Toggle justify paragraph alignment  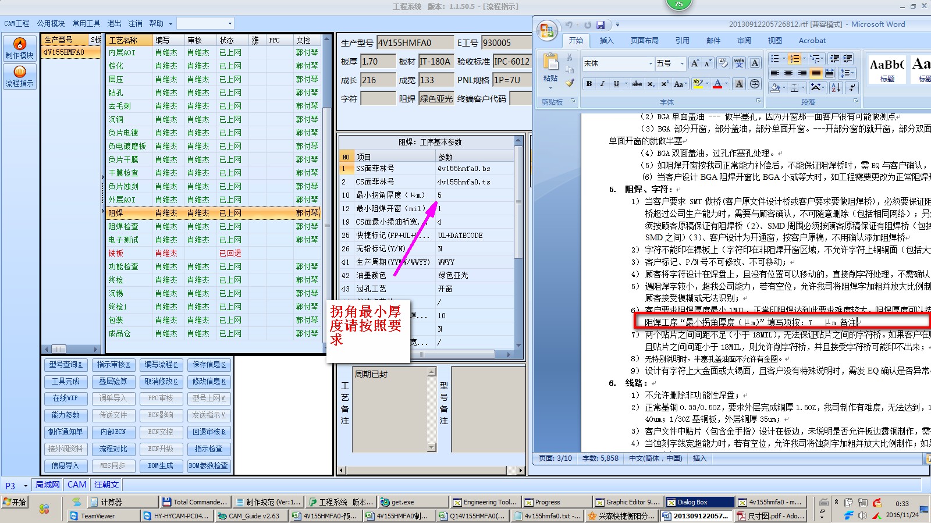pos(816,73)
